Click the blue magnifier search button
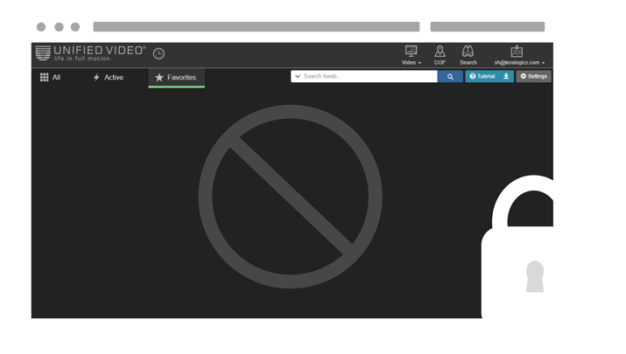The image size is (626, 354). click(x=450, y=77)
